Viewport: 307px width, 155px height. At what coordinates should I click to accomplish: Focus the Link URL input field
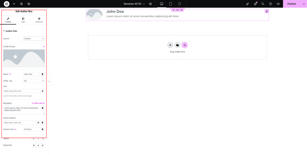pyautogui.click(x=22, y=91)
